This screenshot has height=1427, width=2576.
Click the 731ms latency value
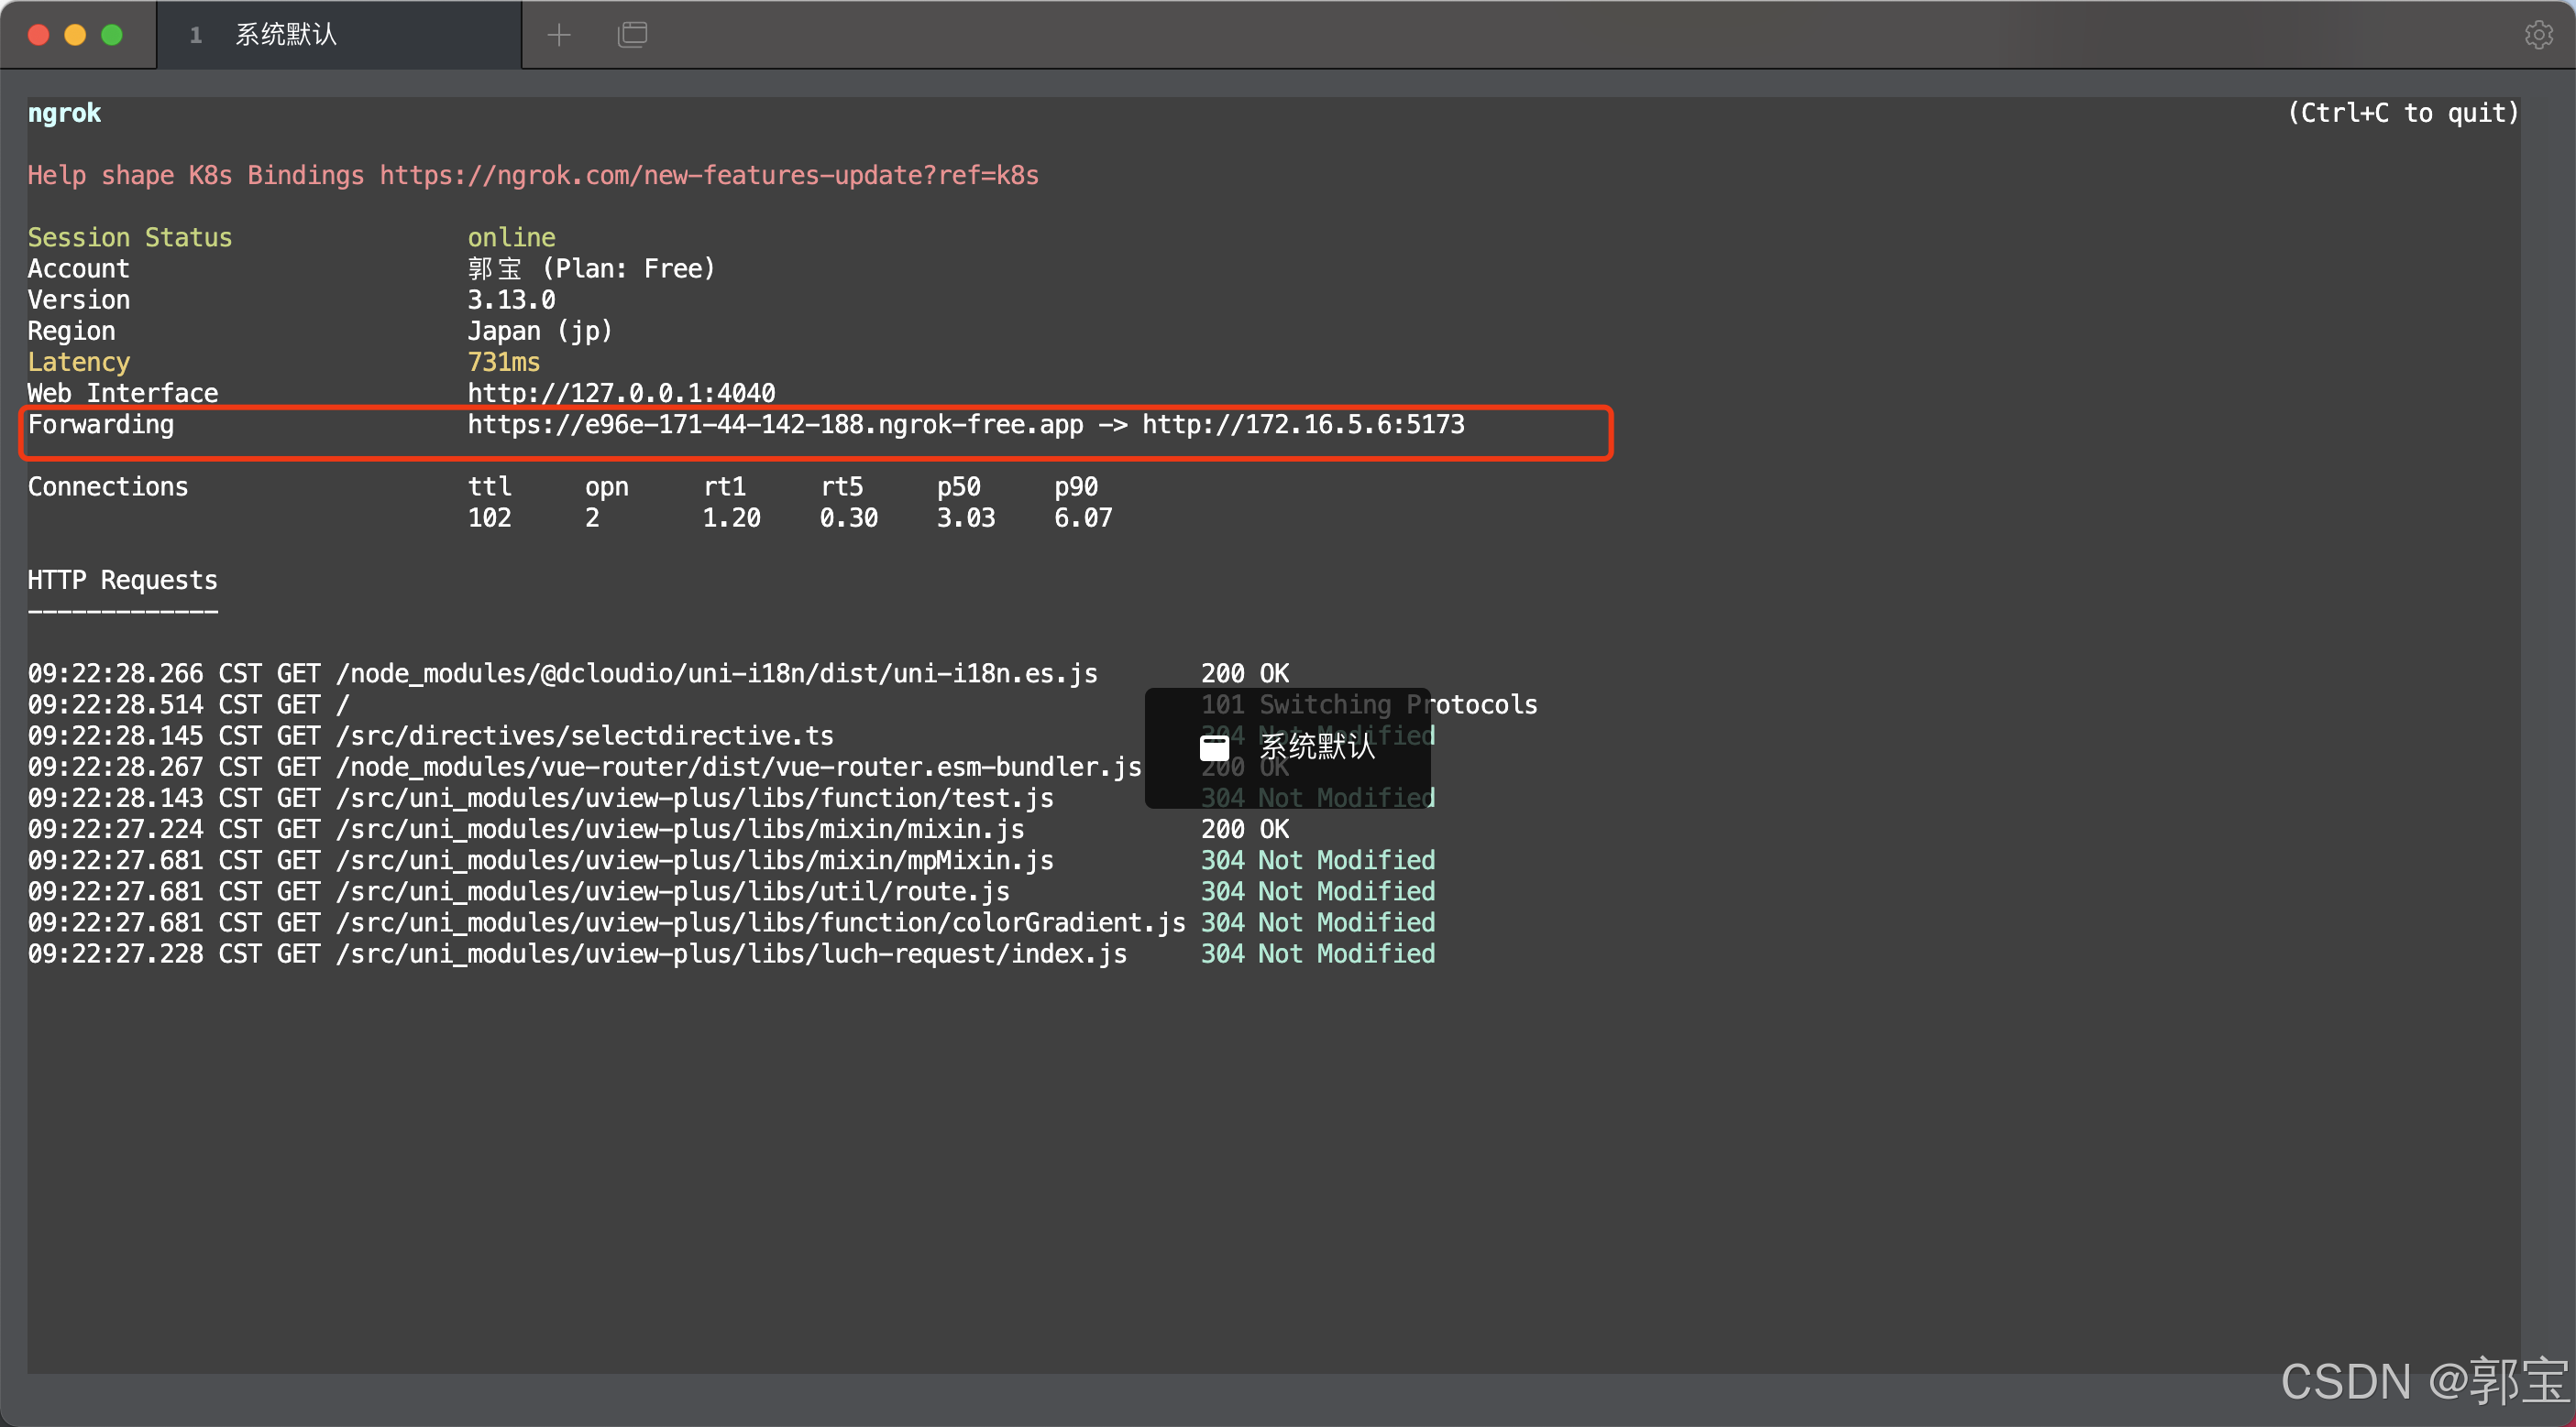click(503, 363)
